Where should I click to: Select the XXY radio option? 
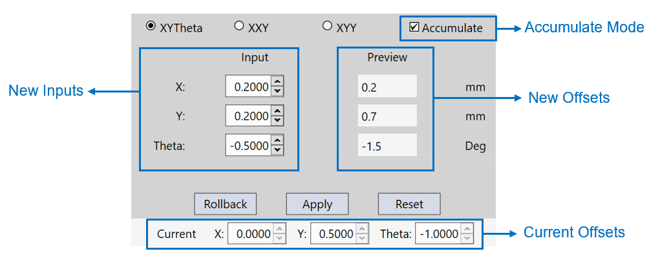tap(239, 27)
